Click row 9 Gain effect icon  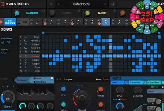point(25,67)
